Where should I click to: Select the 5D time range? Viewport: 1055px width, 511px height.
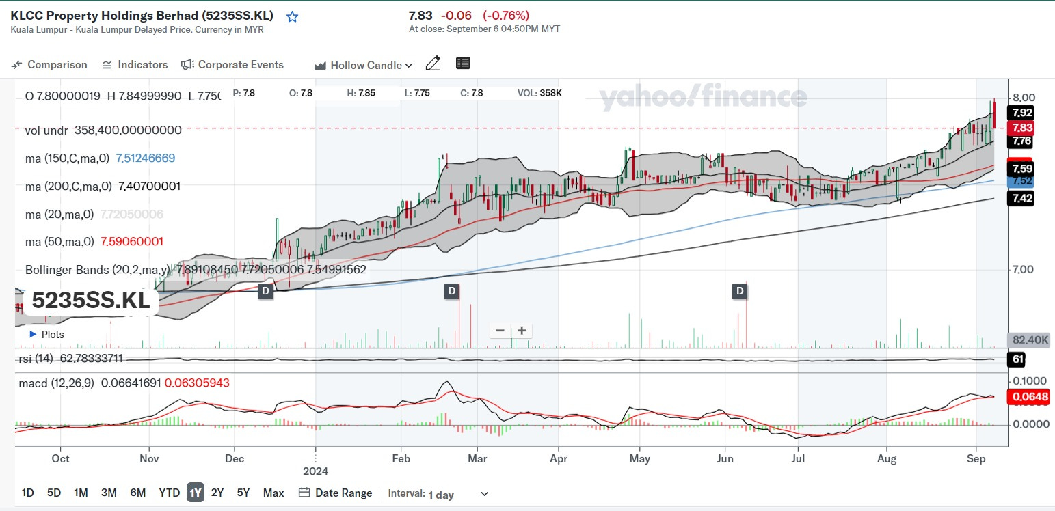click(x=54, y=493)
